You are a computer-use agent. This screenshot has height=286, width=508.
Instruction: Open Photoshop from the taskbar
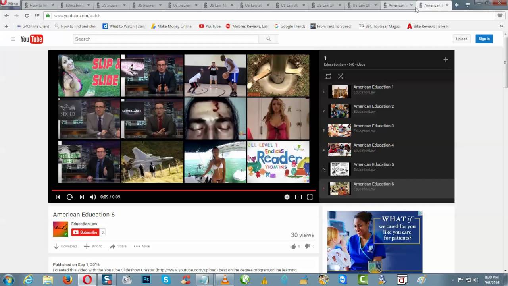tap(146, 280)
